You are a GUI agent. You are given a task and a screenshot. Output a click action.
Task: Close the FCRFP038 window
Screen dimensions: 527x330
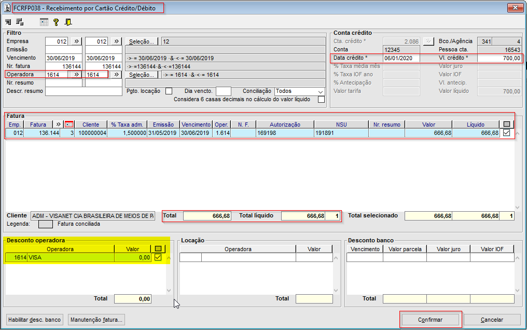[x=515, y=7]
